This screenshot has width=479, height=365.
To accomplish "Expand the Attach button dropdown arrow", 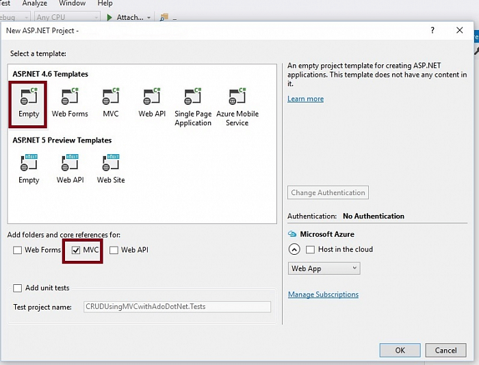I will point(148,18).
